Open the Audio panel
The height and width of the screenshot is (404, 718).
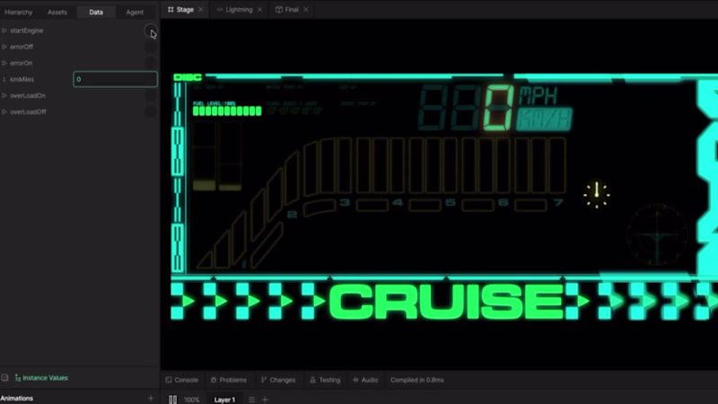click(x=365, y=380)
